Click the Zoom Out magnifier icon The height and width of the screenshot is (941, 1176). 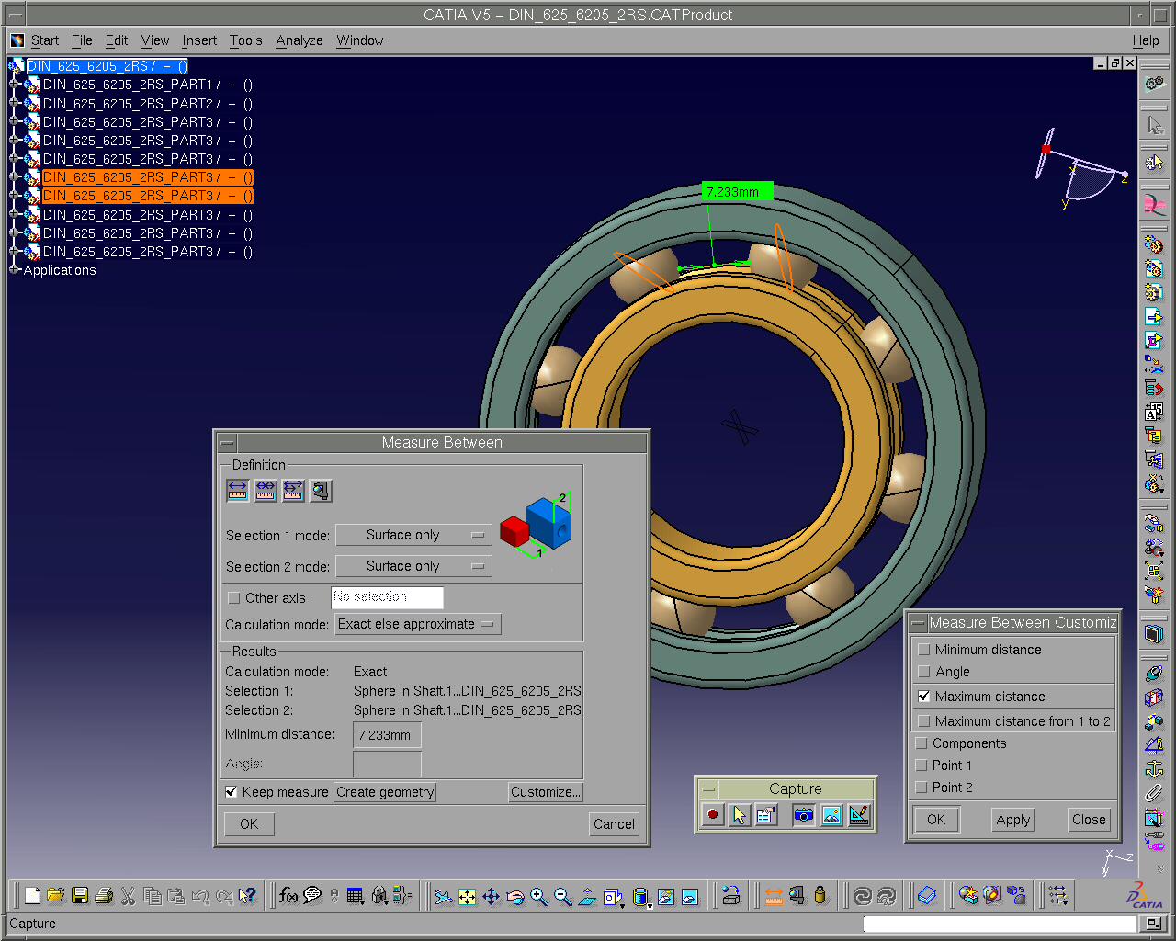(x=563, y=895)
